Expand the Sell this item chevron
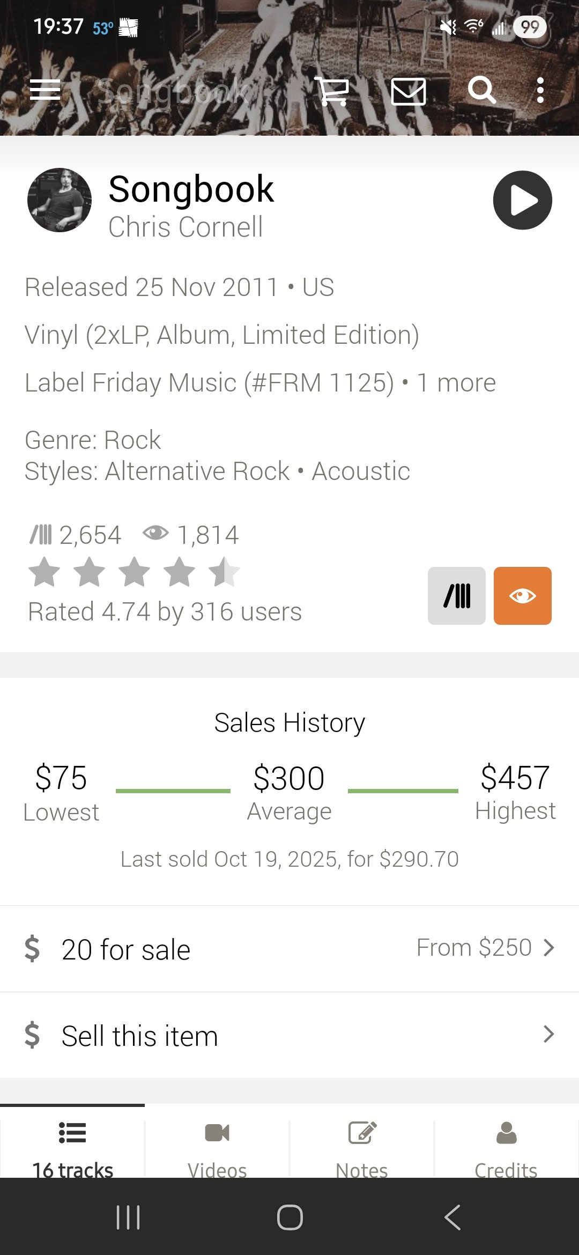Viewport: 579px width, 1255px height. (548, 1034)
